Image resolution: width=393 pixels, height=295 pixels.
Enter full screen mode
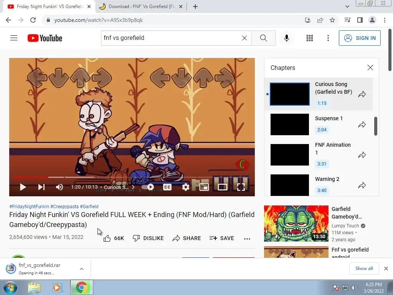(241, 187)
